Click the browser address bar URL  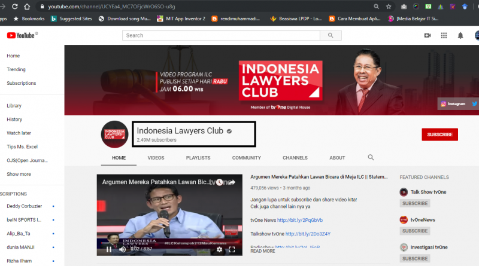(111, 7)
